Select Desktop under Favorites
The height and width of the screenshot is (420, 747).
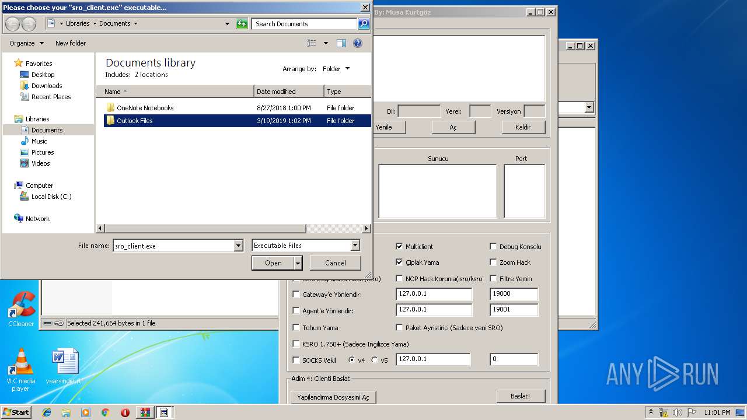coord(43,75)
